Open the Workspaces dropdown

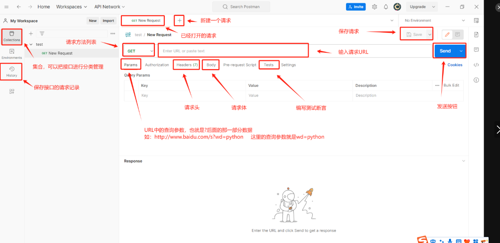click(71, 7)
